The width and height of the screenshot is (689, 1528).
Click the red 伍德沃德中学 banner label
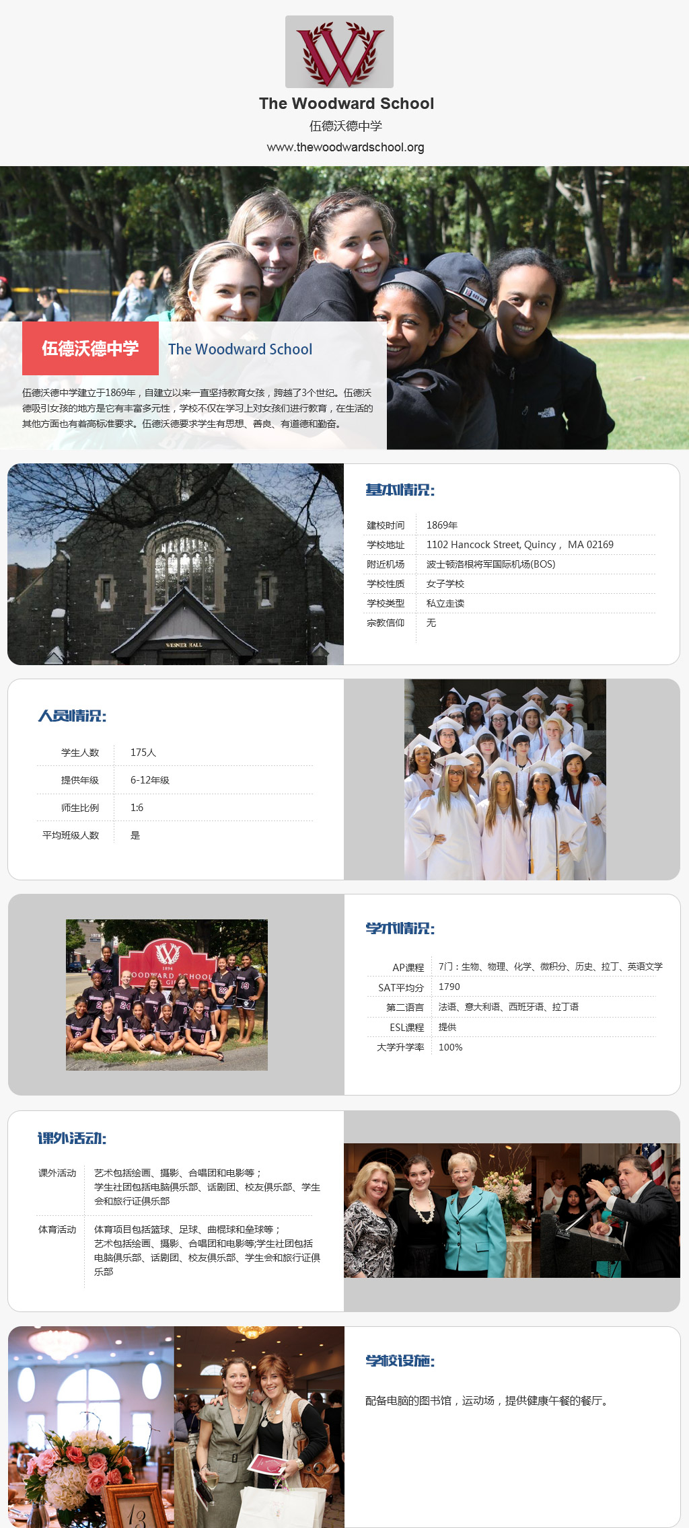pyautogui.click(x=90, y=348)
